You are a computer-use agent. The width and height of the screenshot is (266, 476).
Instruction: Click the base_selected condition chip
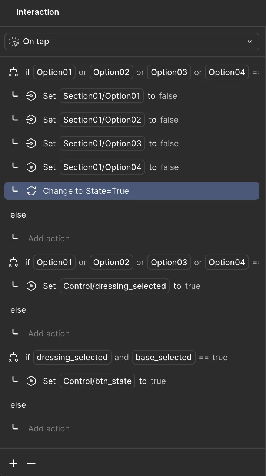pyautogui.click(x=163, y=358)
